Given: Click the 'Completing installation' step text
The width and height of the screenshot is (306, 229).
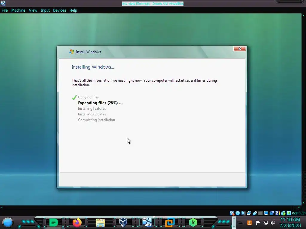Looking at the screenshot, I should click(x=97, y=120).
